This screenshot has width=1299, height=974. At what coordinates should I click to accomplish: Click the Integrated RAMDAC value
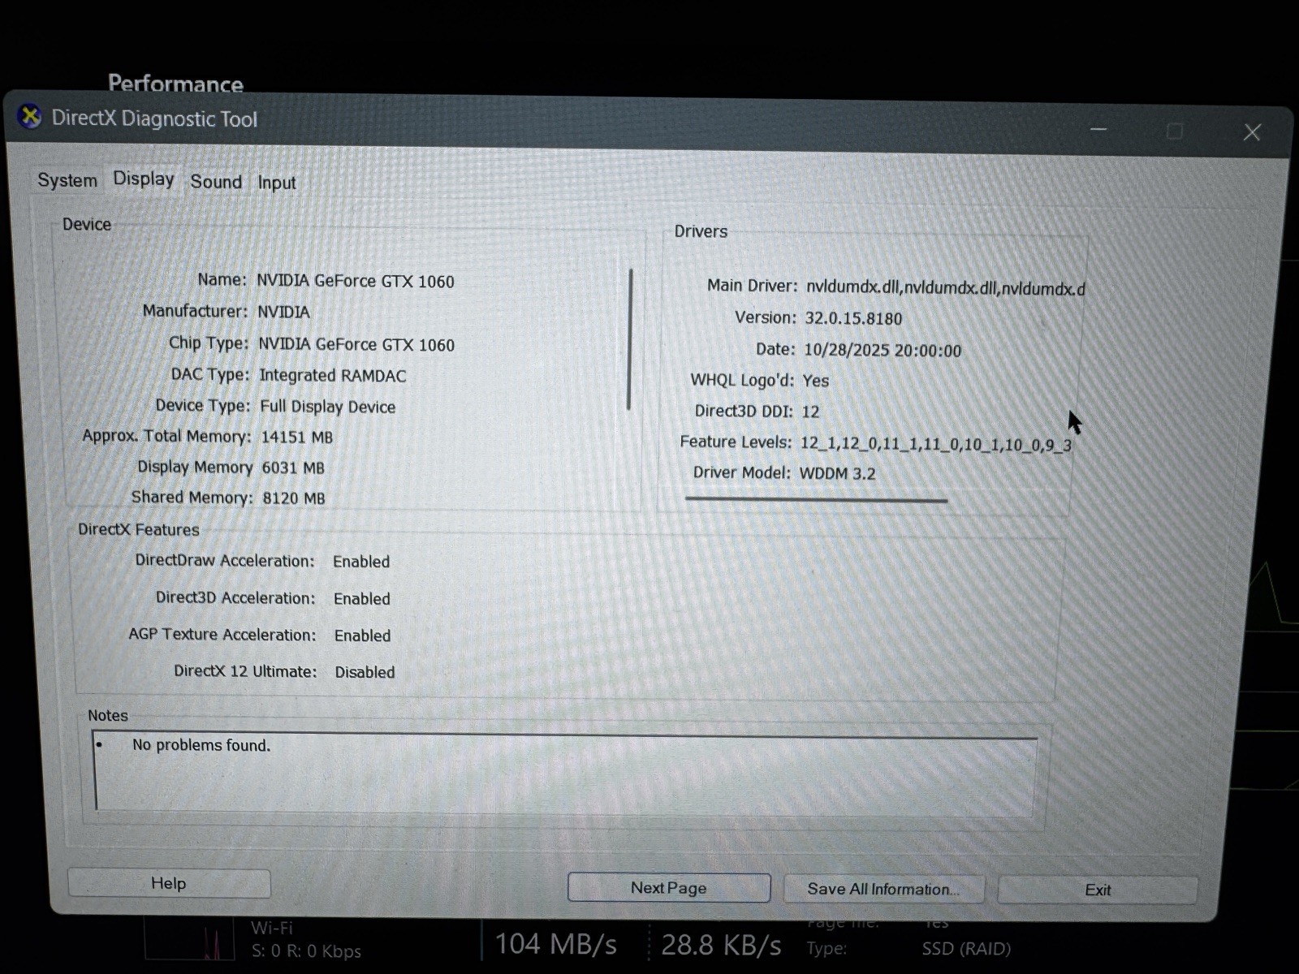pyautogui.click(x=333, y=376)
